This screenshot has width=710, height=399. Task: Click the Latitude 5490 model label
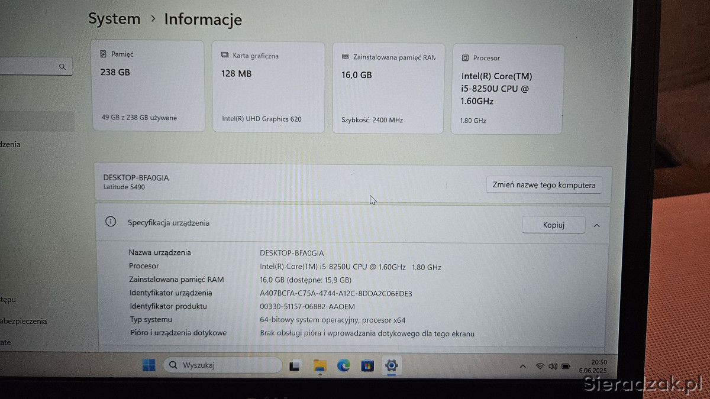click(124, 187)
